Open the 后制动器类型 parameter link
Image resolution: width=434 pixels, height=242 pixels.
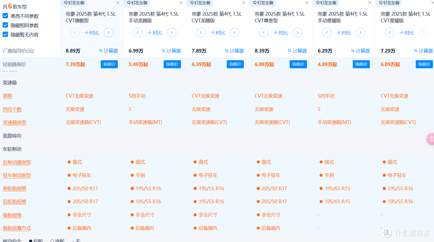(x=16, y=162)
